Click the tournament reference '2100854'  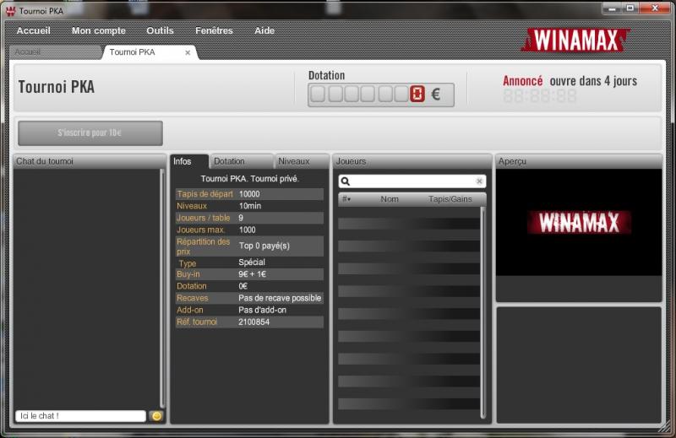tap(254, 322)
